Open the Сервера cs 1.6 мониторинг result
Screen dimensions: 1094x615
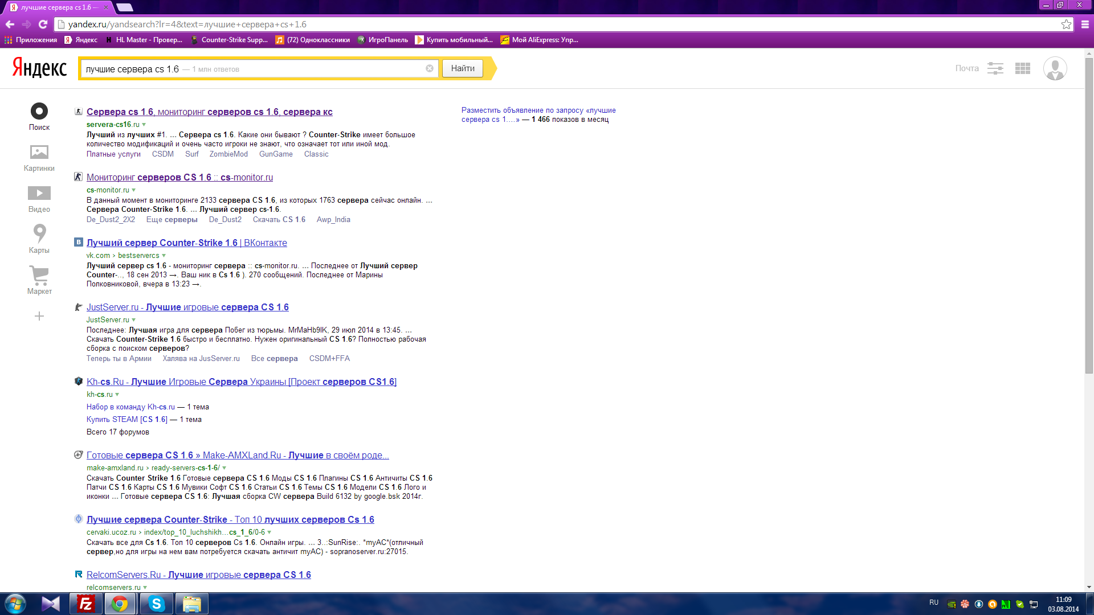click(x=210, y=112)
